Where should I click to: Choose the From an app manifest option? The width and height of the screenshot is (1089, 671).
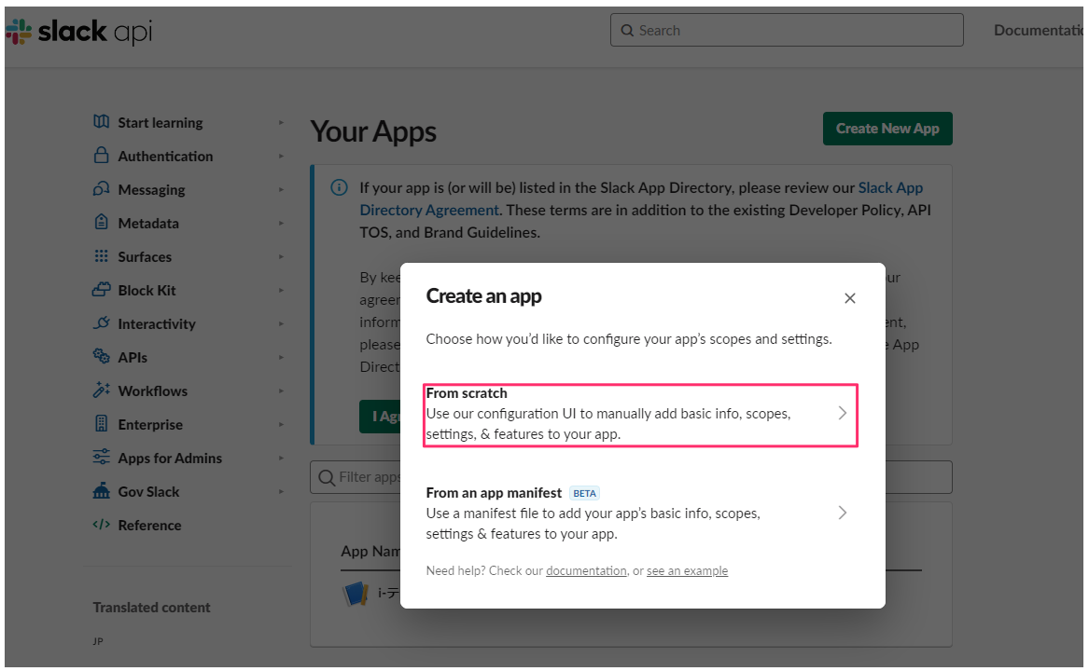pyautogui.click(x=640, y=514)
